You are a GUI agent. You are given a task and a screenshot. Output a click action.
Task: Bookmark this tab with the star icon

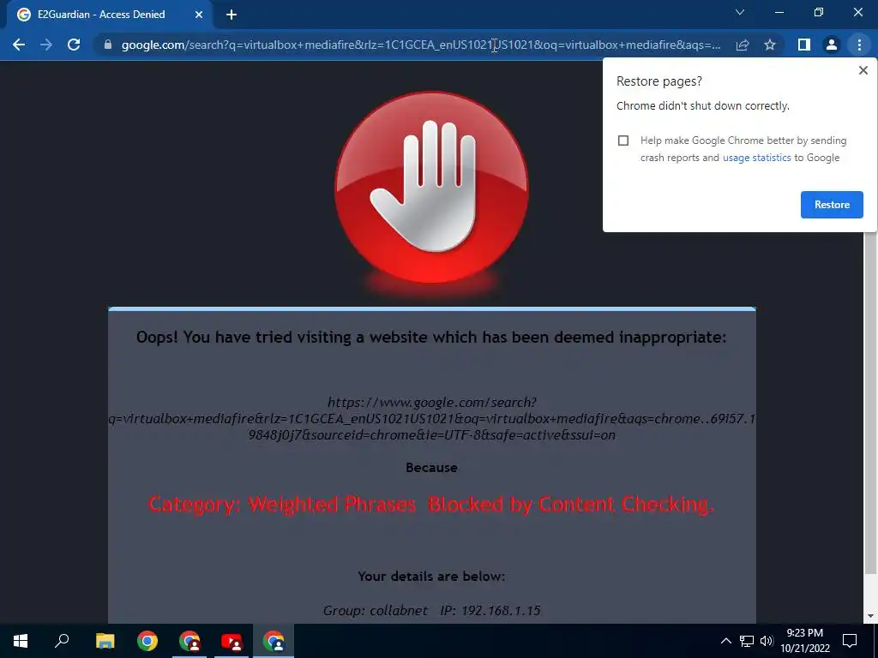tap(770, 45)
